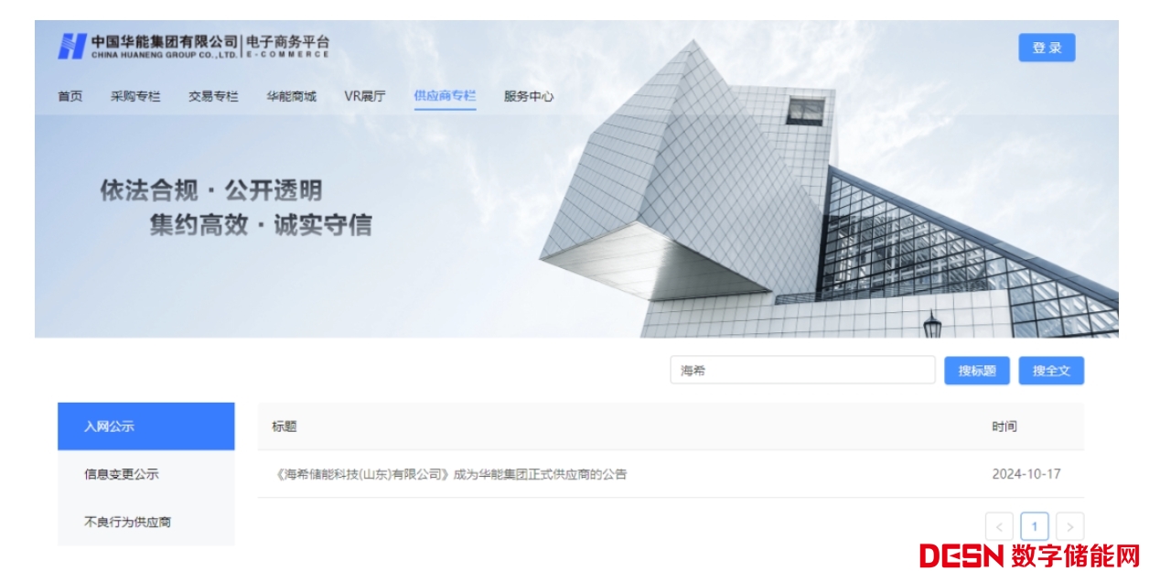Image resolution: width=1160 pixels, height=582 pixels.
Task: Click the search box containing 海希
Action: coord(801,371)
